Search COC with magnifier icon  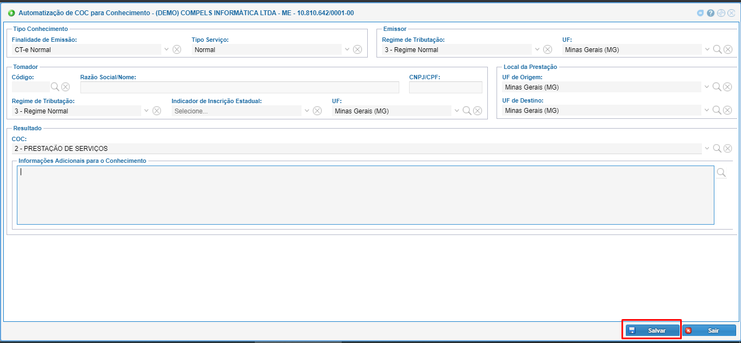[717, 148]
